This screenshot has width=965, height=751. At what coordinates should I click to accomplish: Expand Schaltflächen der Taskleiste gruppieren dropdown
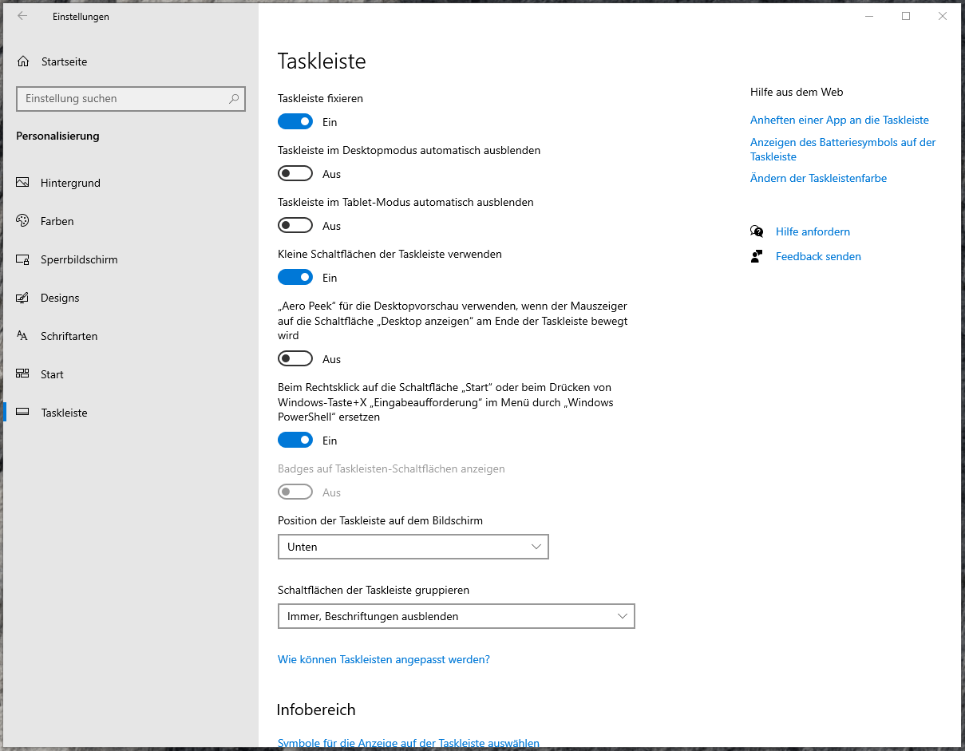coord(456,616)
